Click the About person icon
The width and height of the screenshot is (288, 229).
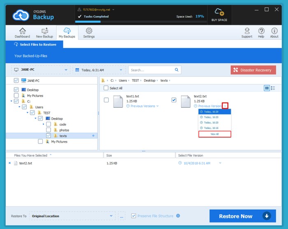[x=274, y=31]
